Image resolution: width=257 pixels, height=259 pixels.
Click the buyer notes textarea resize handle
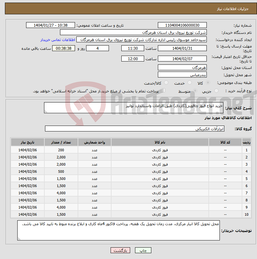tap(19, 239)
